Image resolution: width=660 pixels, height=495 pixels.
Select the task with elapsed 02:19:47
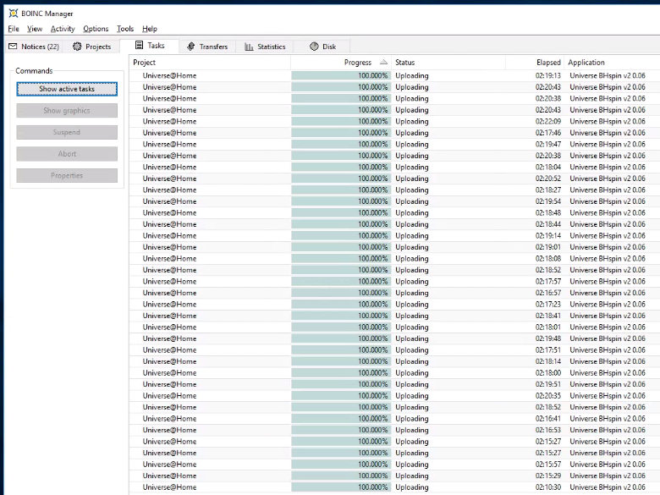[x=394, y=144]
